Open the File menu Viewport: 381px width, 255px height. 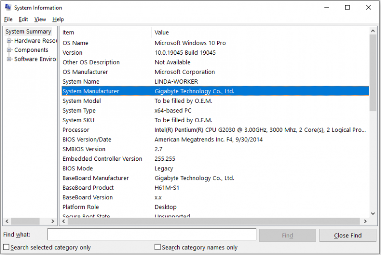[8, 20]
